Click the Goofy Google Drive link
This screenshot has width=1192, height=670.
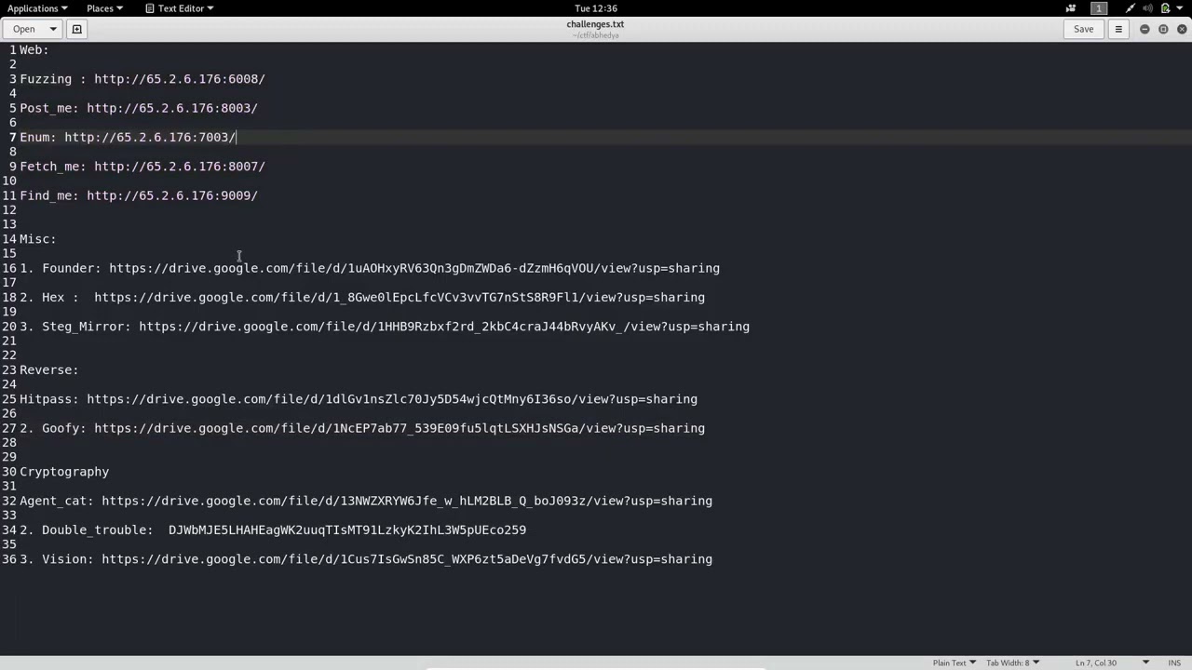point(400,428)
